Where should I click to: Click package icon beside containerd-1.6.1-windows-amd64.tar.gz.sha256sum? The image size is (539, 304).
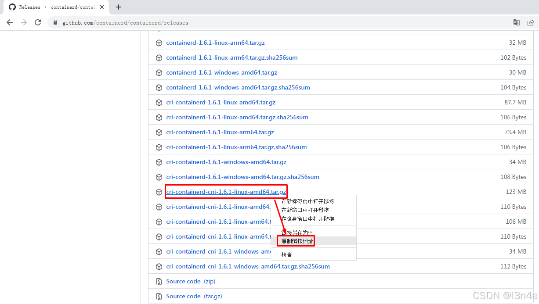(159, 88)
